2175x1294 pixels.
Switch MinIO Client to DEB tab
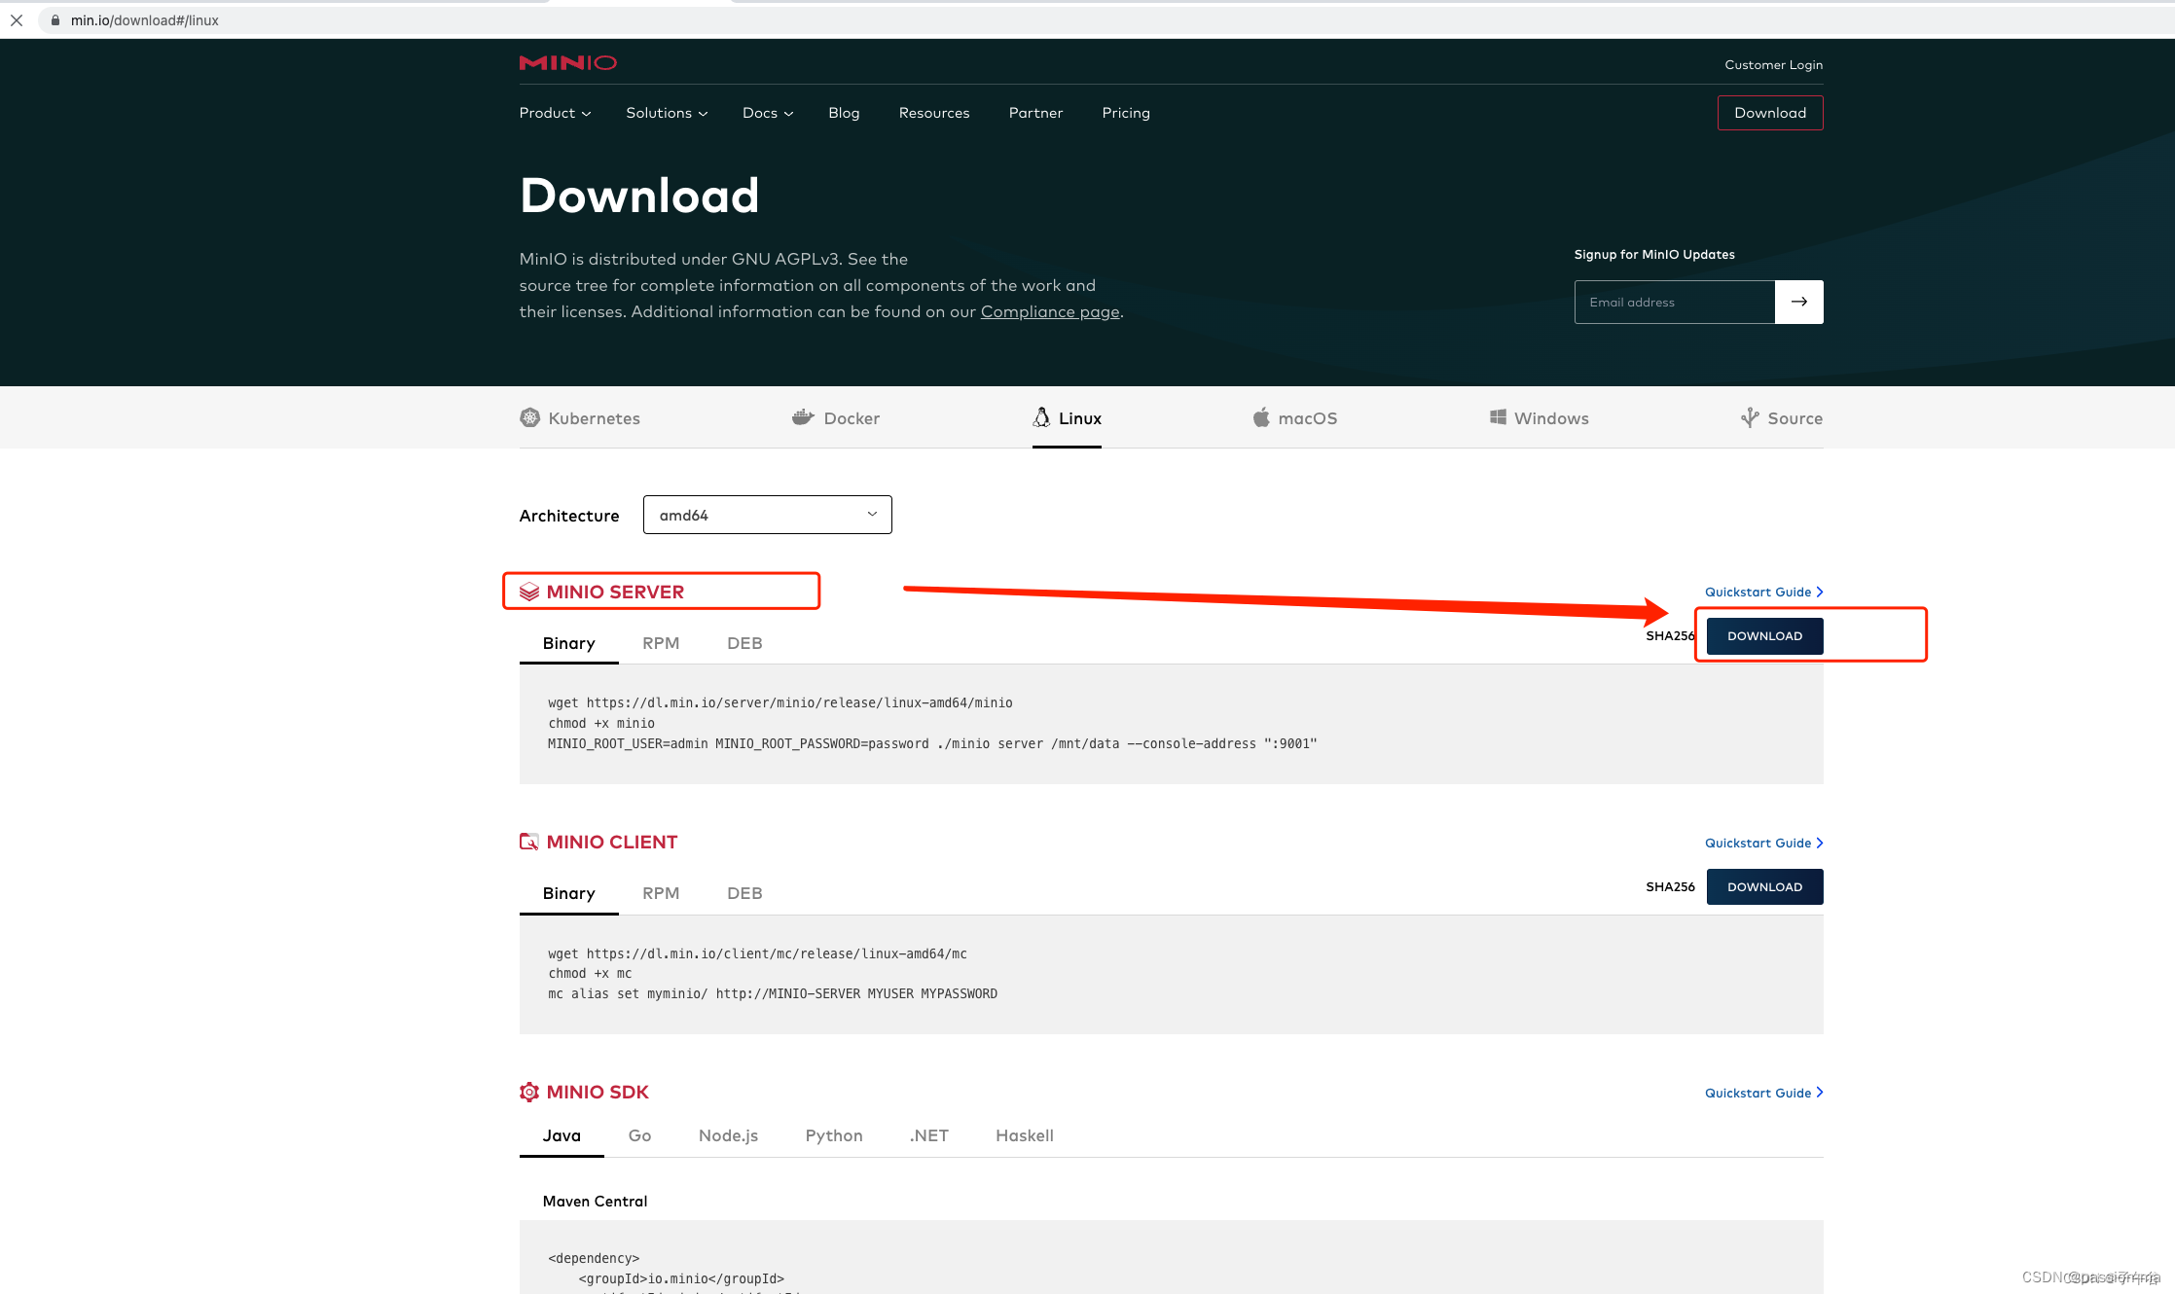(744, 893)
